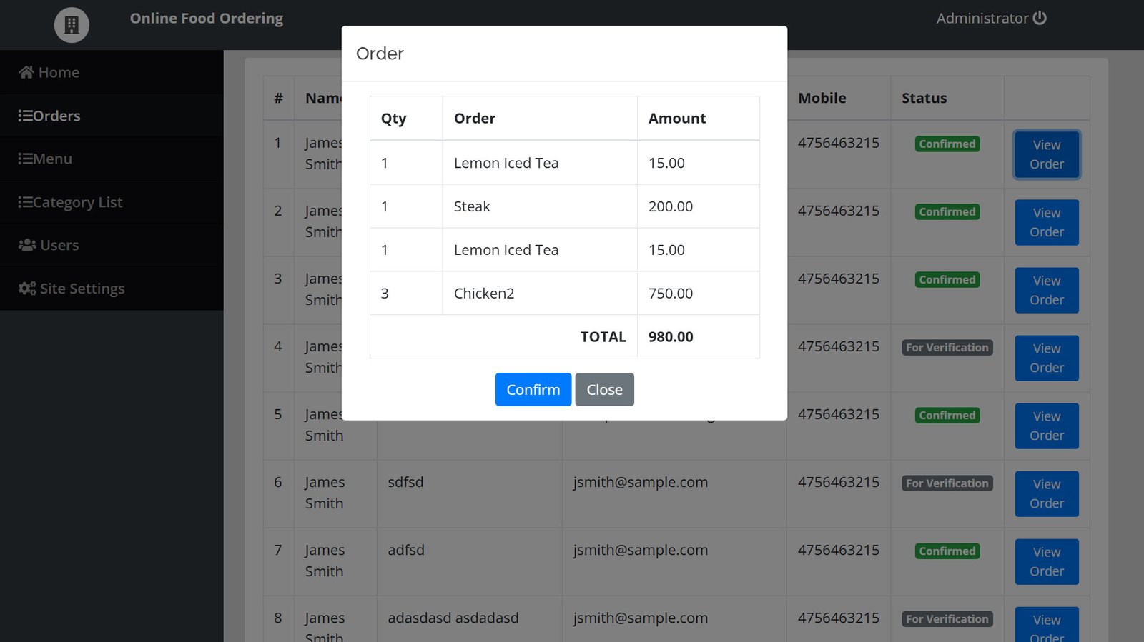Open the Menu page from sidebar
The image size is (1144, 642).
pos(52,159)
